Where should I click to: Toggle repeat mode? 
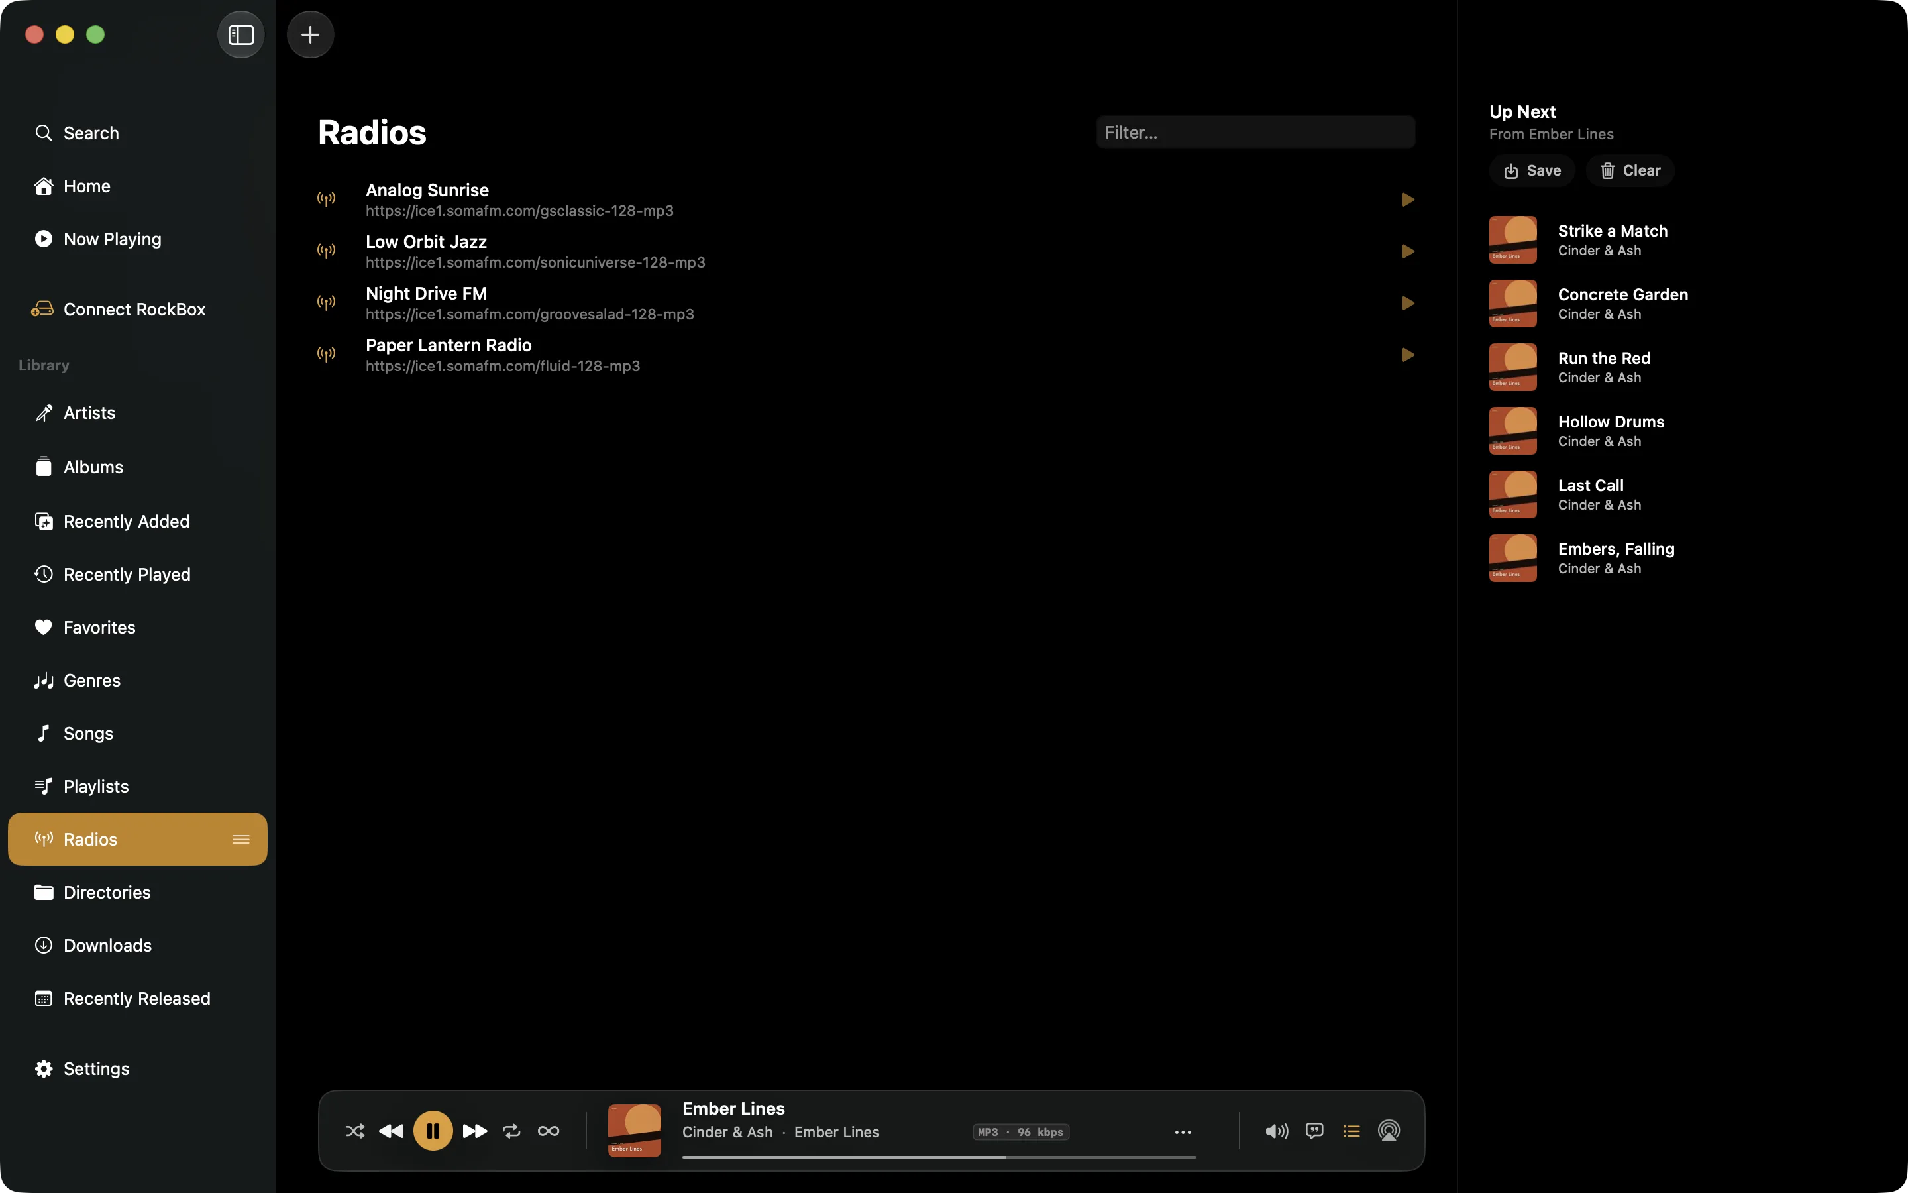511,1131
